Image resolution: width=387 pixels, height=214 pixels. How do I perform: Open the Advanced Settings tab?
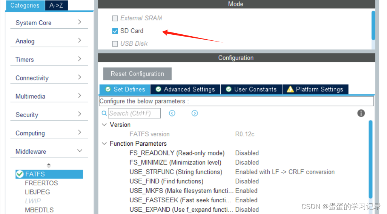tap(185, 89)
